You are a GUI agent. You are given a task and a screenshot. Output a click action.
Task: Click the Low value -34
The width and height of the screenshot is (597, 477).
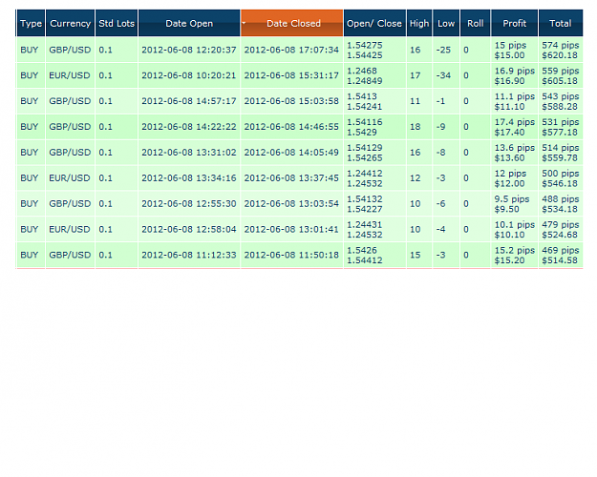443,75
